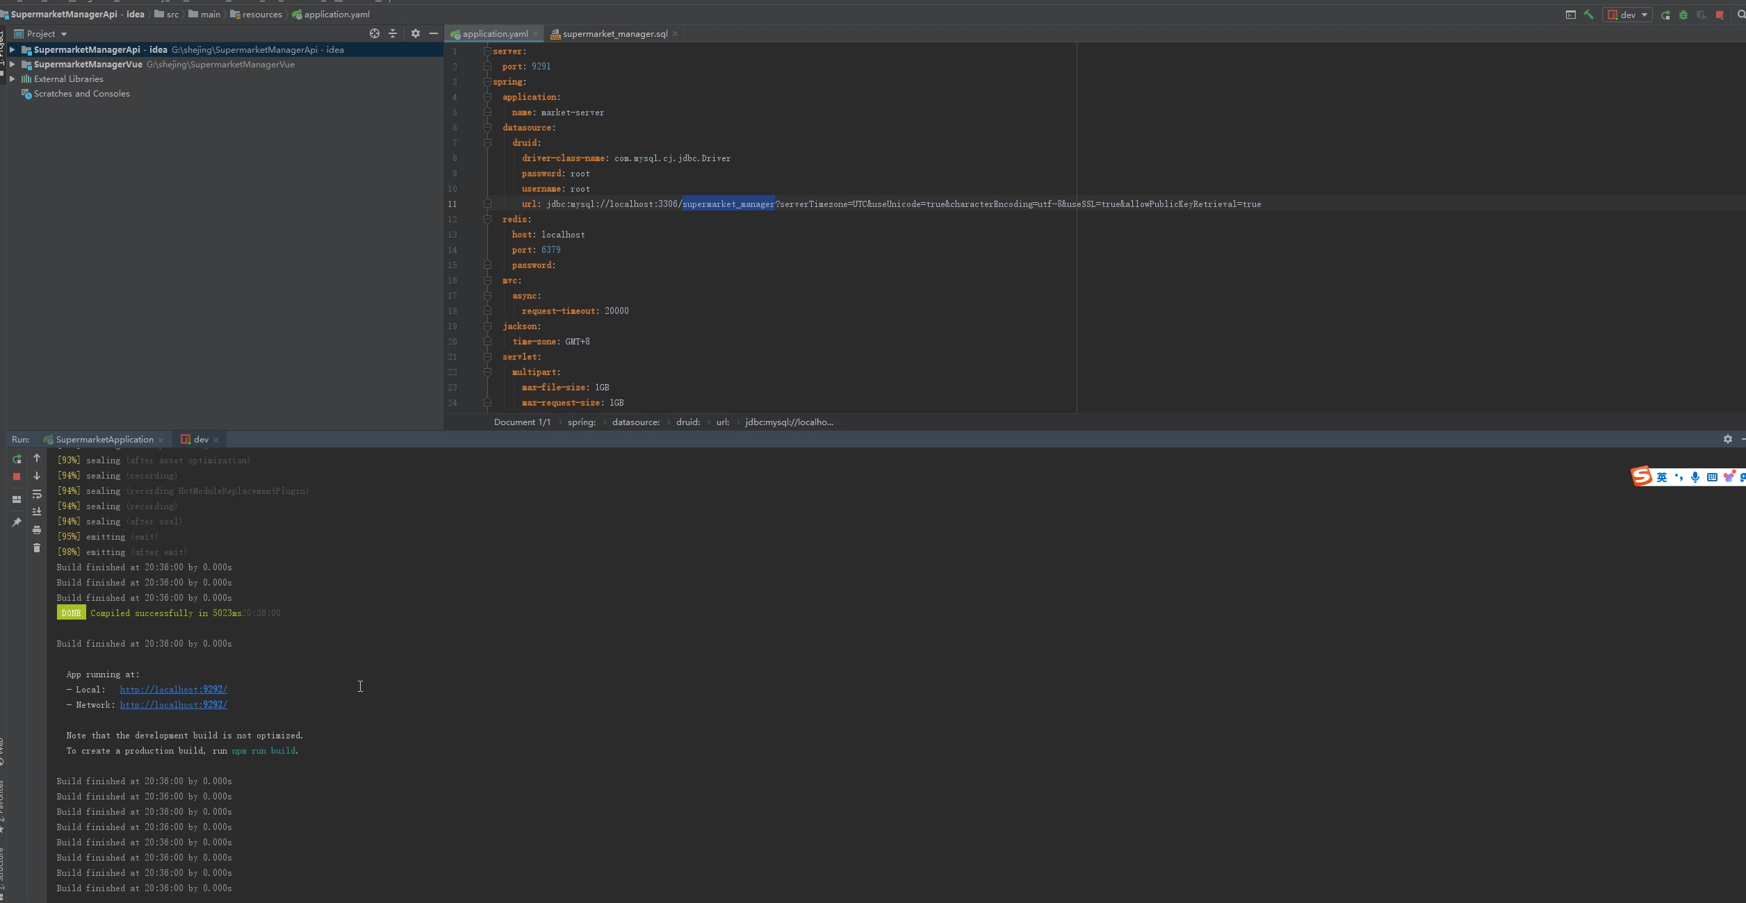Image resolution: width=1746 pixels, height=903 pixels.
Task: Click the locate file crosshair in Project panel
Action: (375, 33)
